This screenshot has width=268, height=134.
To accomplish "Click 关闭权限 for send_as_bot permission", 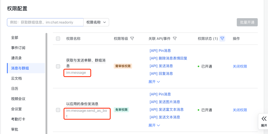I will coord(240,110).
